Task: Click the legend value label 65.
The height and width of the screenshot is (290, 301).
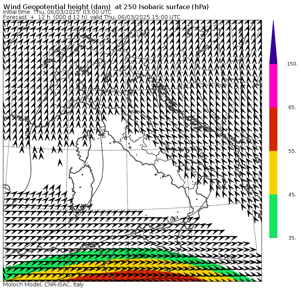Action: [x=292, y=107]
